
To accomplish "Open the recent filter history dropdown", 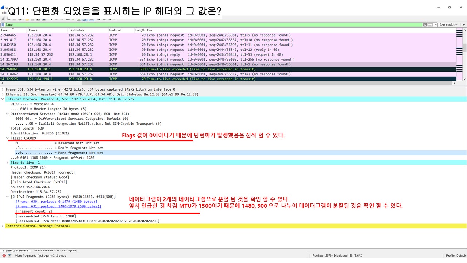I will [x=436, y=25].
